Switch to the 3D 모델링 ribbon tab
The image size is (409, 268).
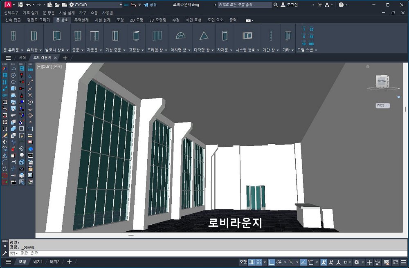point(157,20)
